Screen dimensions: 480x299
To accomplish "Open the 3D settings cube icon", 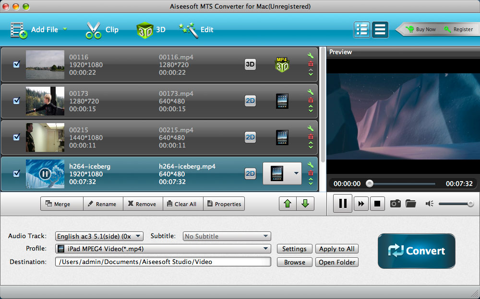I will (144, 30).
